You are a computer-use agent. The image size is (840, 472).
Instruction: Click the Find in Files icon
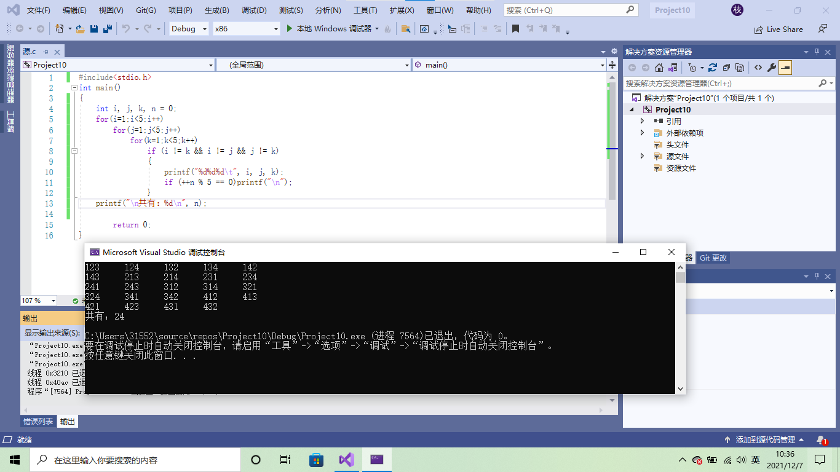click(x=405, y=29)
